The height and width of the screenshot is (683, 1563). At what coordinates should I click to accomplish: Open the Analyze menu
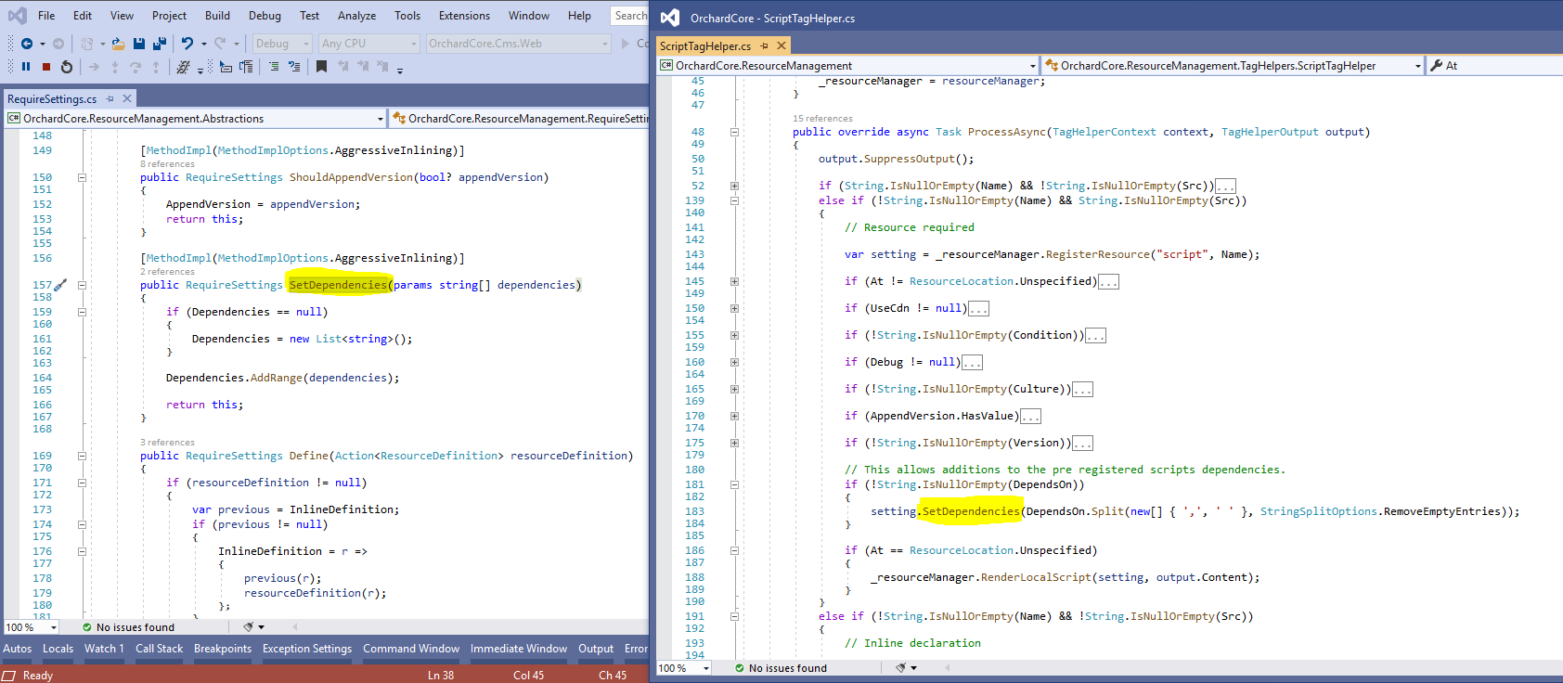(x=356, y=16)
